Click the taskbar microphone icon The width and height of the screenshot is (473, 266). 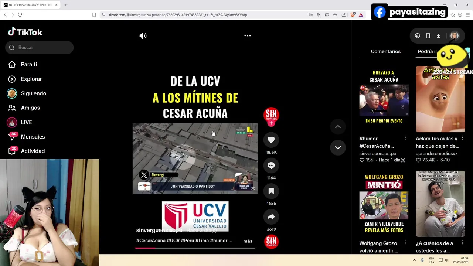tap(422, 260)
